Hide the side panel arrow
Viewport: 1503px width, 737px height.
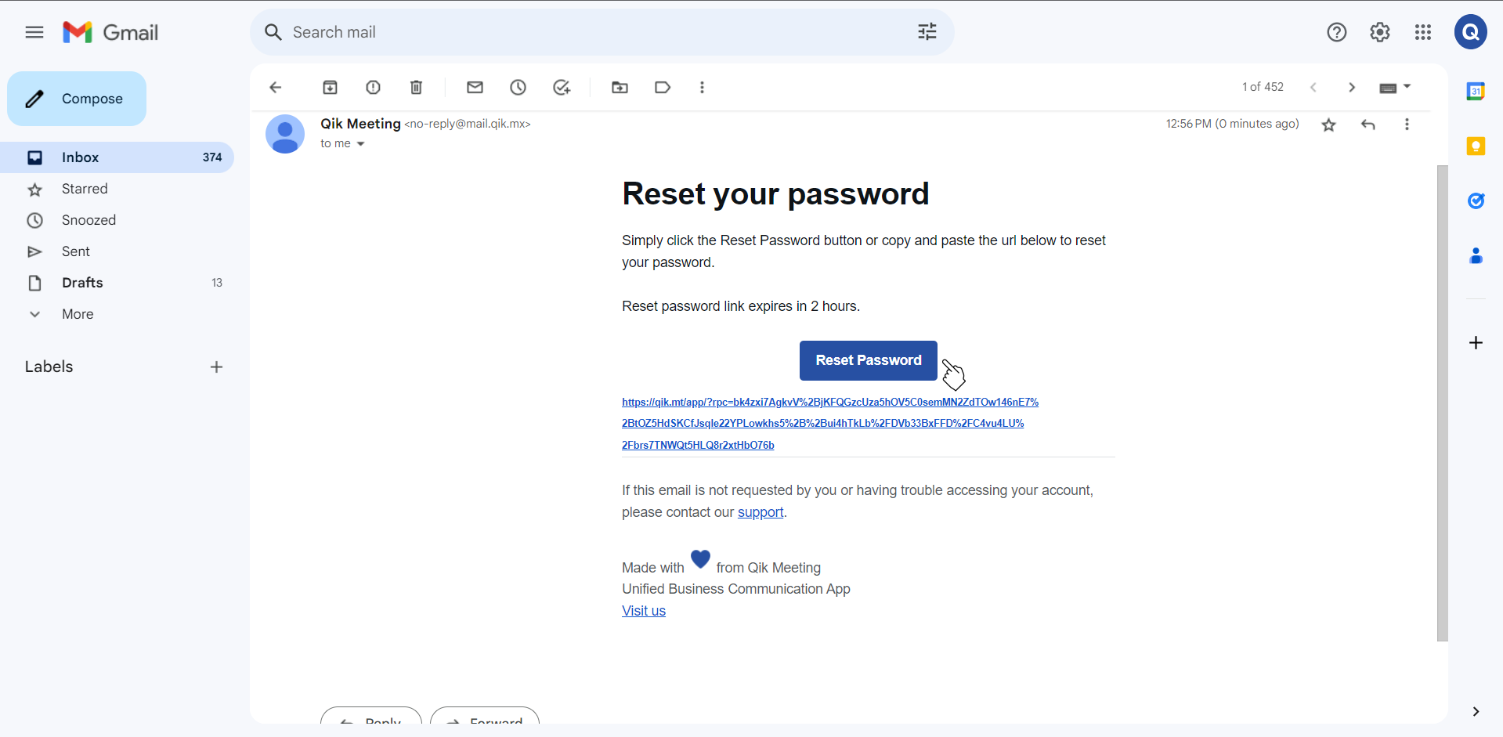pos(1476,711)
